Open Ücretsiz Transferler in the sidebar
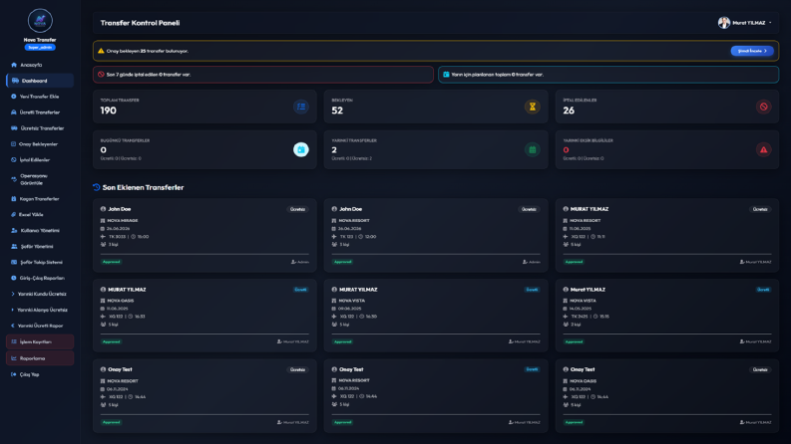791x444 pixels. [x=40, y=128]
